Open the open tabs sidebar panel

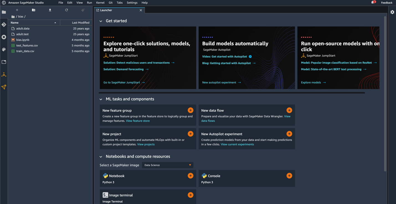click(x=4, y=62)
